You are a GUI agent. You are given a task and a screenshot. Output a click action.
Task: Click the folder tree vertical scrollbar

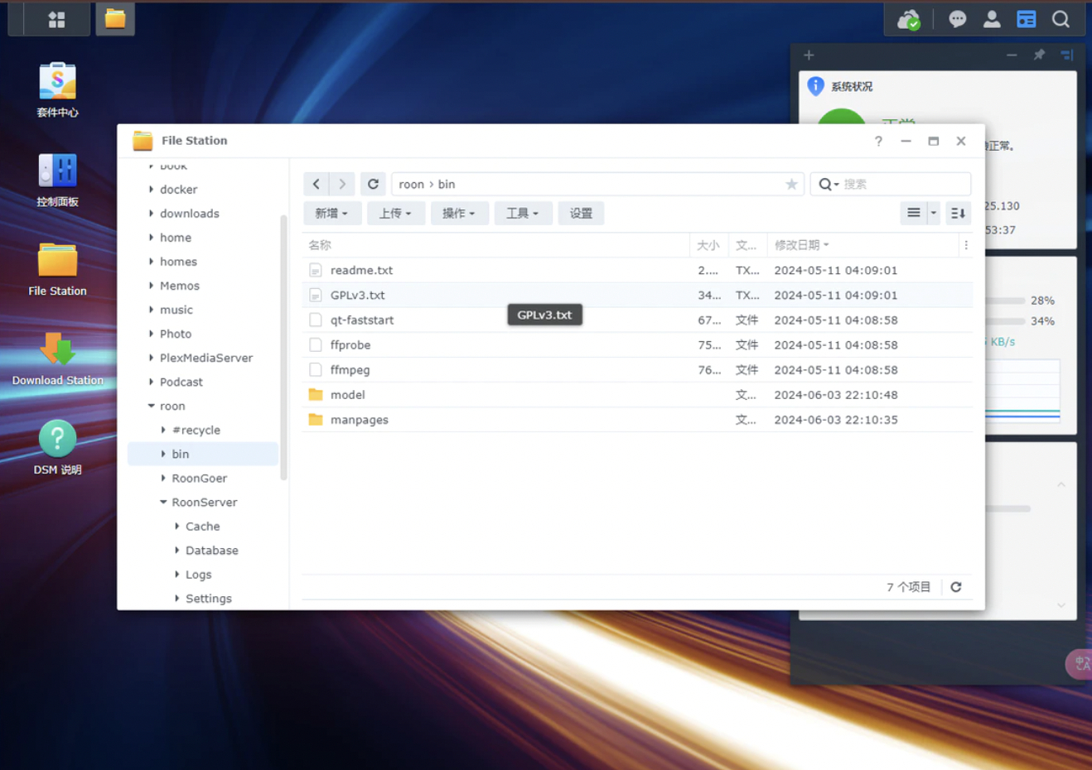point(283,348)
